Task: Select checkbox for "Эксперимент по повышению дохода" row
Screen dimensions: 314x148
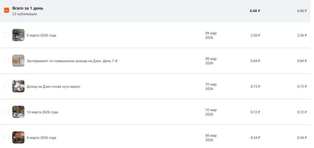Action: (x=7, y=61)
